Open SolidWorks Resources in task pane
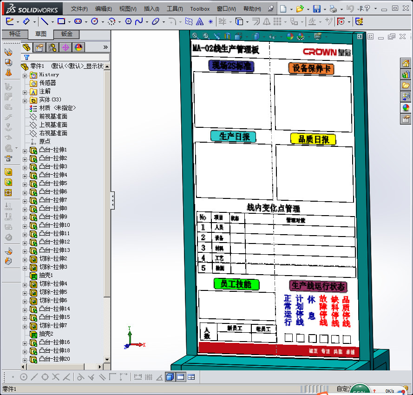The width and height of the screenshot is (413, 395). pyautogui.click(x=406, y=64)
